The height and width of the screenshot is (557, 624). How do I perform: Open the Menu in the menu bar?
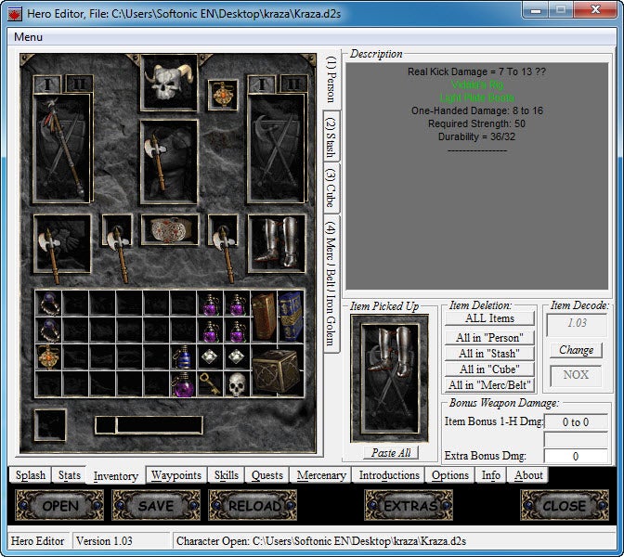28,37
